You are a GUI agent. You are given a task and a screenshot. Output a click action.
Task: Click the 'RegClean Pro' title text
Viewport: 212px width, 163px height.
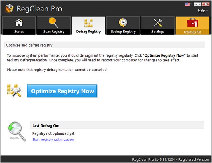(39, 9)
